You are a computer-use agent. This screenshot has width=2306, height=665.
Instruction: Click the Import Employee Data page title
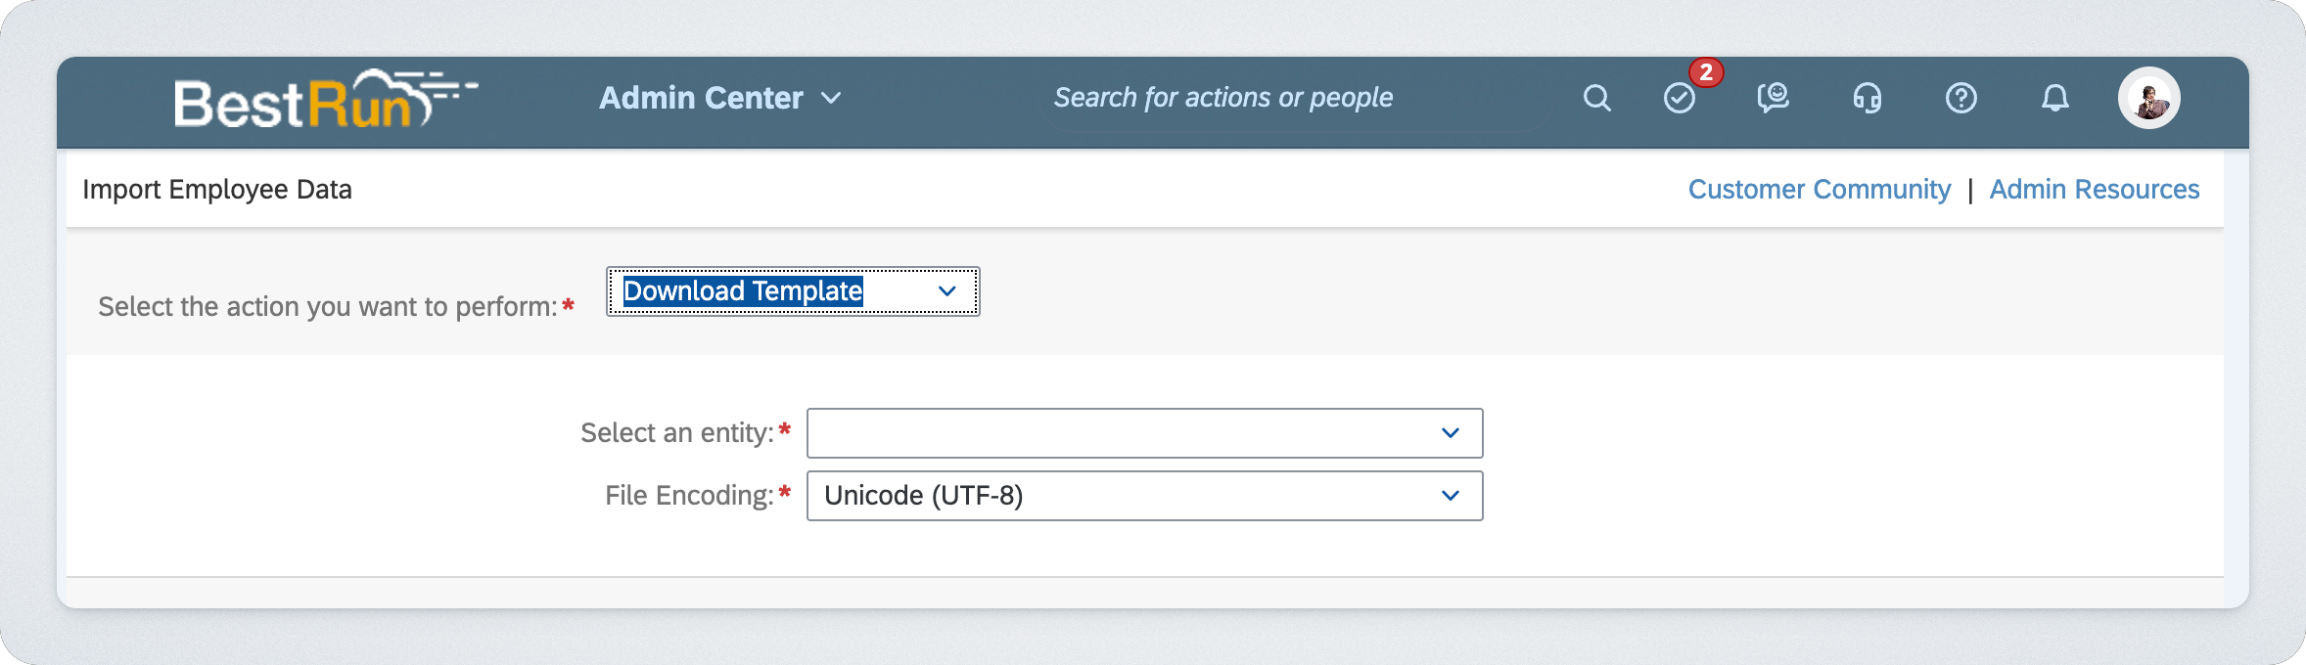(x=217, y=189)
